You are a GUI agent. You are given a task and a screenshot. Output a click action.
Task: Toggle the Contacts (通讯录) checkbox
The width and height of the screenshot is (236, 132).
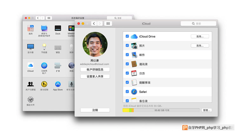127,64
